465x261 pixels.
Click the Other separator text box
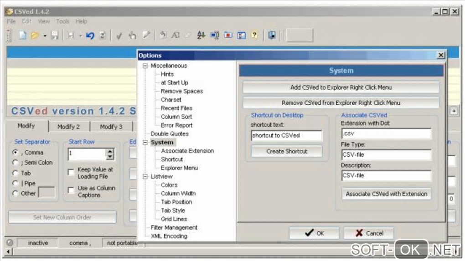coord(46,193)
